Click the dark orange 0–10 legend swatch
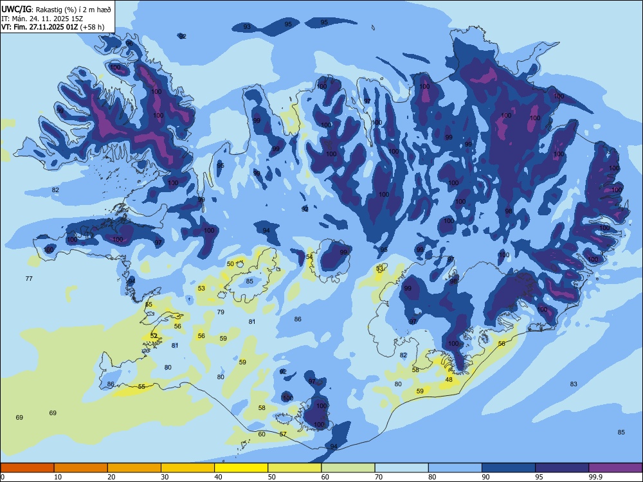Image resolution: width=643 pixels, height=482 pixels. pyautogui.click(x=27, y=468)
